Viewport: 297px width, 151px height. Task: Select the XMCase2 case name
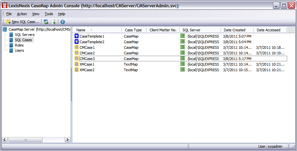(87, 70)
